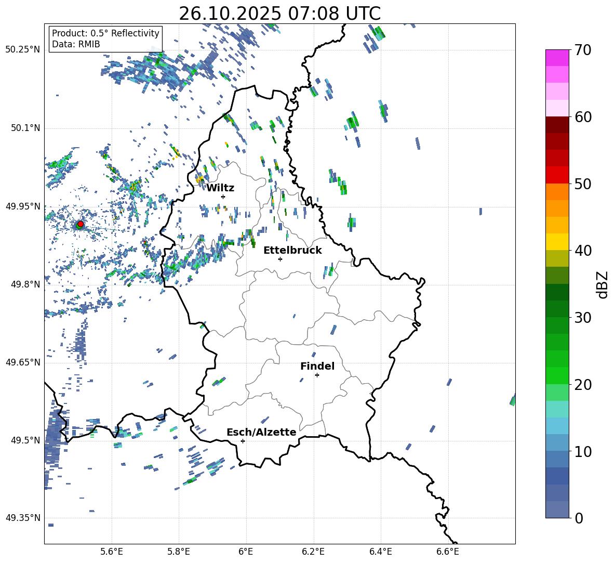Click the '49.65°N' latitude label
Screen dimensions: 615x562
[x=23, y=362]
